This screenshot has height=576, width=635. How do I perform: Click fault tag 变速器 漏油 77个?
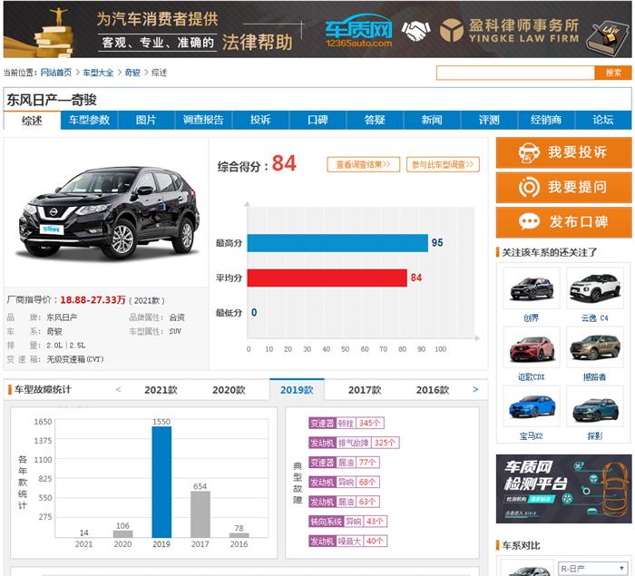coord(344,463)
